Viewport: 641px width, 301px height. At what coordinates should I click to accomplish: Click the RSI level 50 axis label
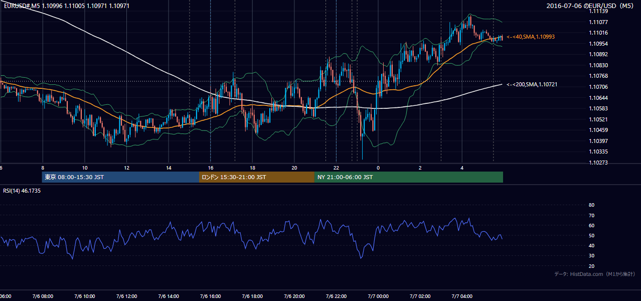(591, 236)
